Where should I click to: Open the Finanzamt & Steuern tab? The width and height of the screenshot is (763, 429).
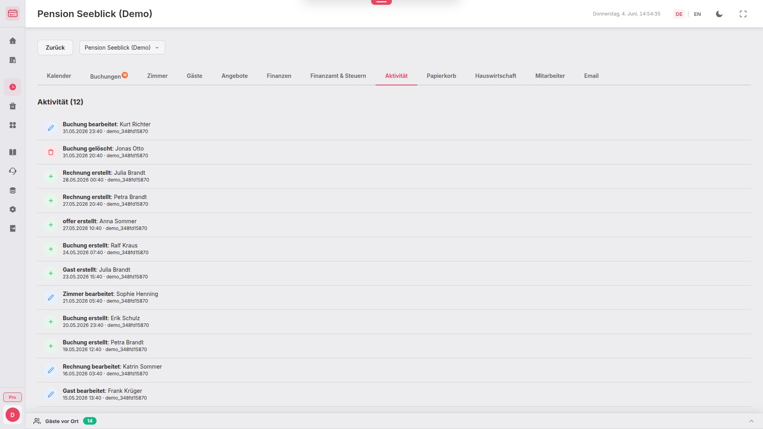click(x=338, y=76)
